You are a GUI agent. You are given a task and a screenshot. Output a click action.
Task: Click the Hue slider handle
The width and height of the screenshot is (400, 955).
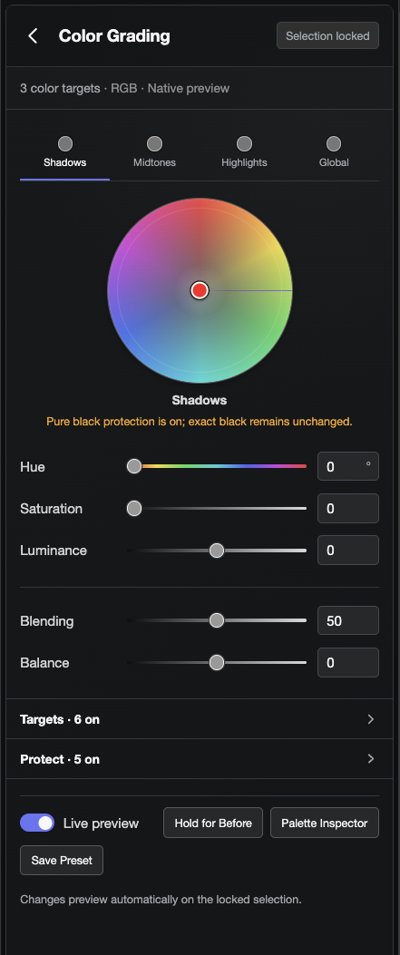point(134,466)
